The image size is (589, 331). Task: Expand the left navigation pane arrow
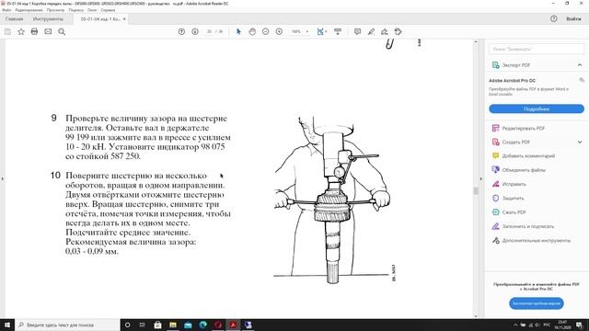pyautogui.click(x=2, y=179)
